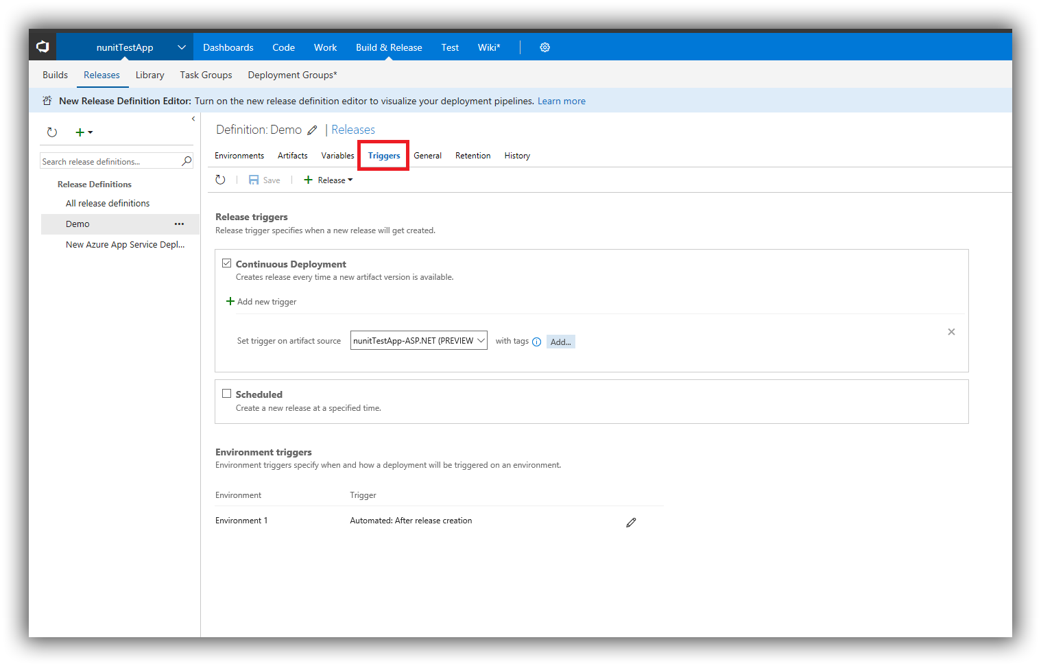Edit definition name pencil icon

pos(312,130)
